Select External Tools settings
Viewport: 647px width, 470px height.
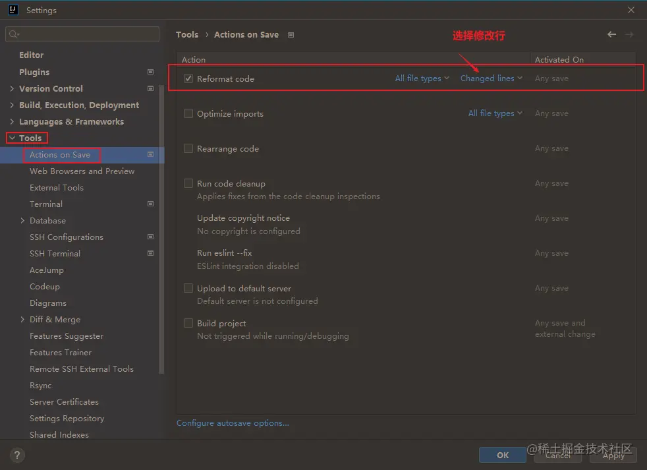tap(57, 187)
